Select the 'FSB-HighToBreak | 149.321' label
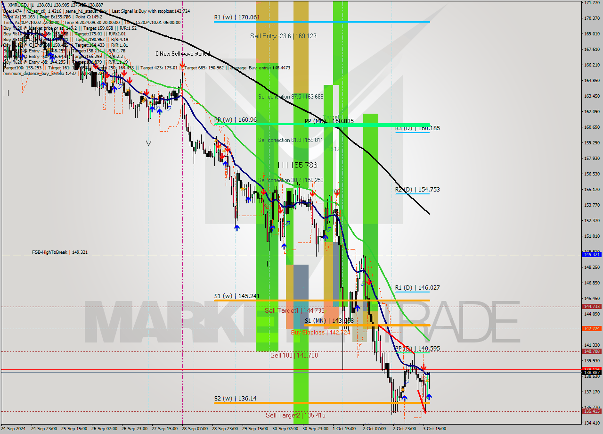Screen dimensions: 603x434 pos(60,252)
